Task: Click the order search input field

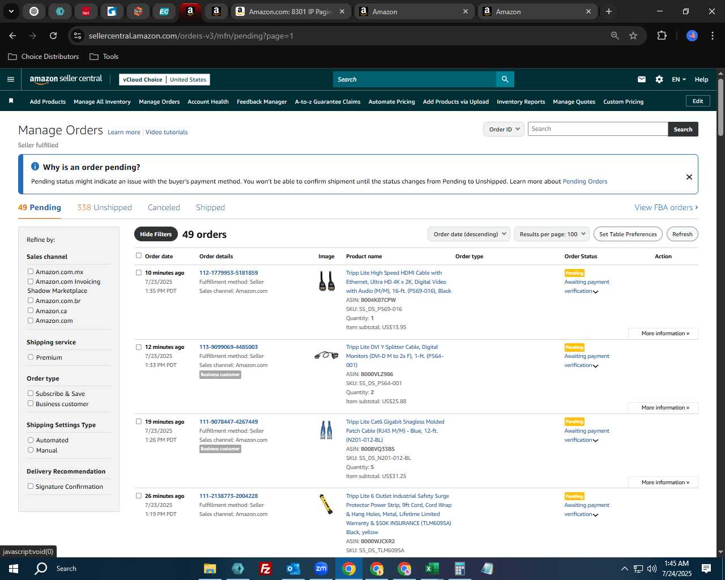Action: pos(598,129)
